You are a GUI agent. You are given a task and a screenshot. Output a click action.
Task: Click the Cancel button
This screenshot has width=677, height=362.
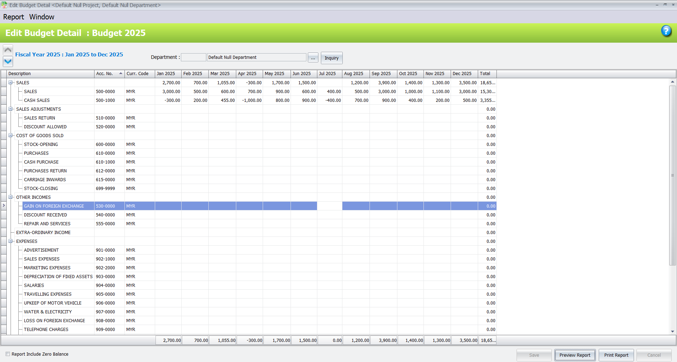(653, 355)
